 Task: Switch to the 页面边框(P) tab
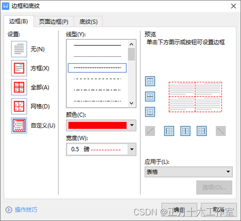point(54,21)
